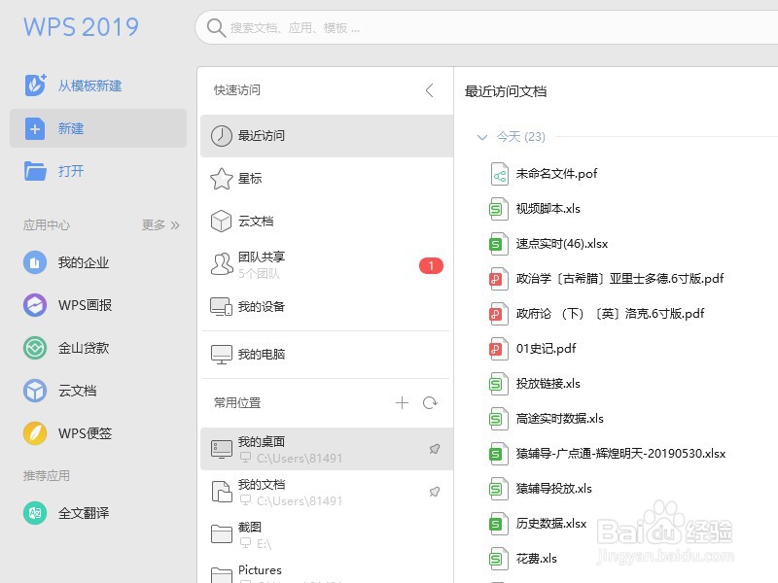Open file 高途实时数据.xls
This screenshot has height=583, width=778.
coord(547,419)
